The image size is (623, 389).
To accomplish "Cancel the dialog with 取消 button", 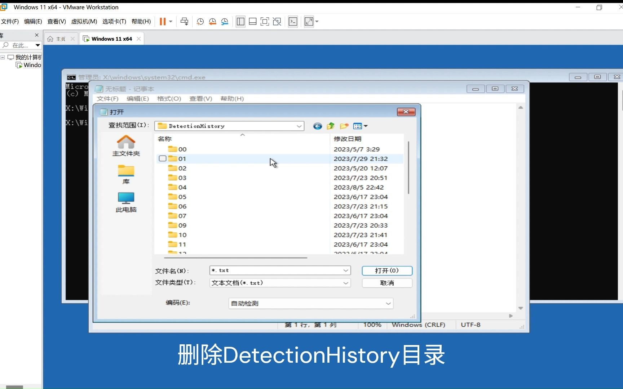I will (387, 283).
